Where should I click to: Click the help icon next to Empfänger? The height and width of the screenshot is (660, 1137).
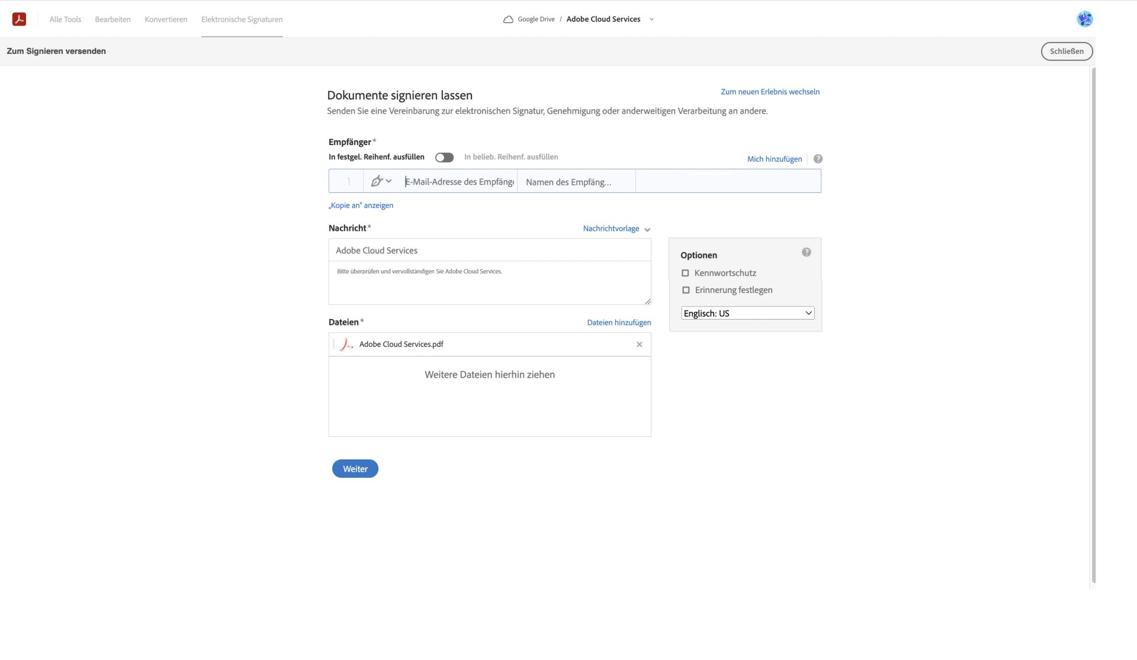(x=817, y=158)
